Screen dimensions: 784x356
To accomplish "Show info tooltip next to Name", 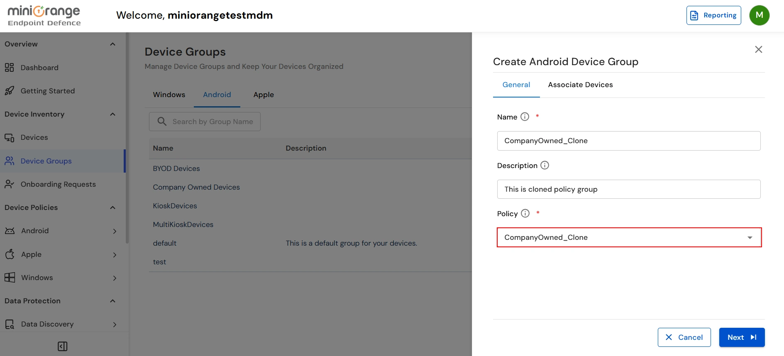I will pyautogui.click(x=525, y=117).
